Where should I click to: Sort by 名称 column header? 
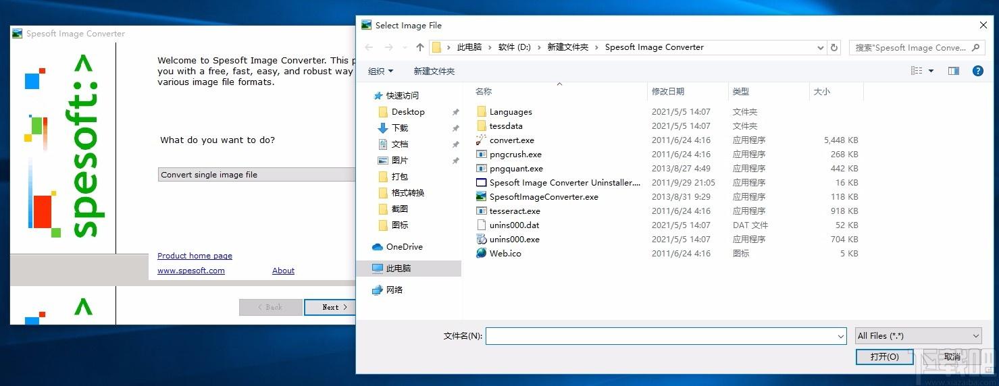(484, 92)
